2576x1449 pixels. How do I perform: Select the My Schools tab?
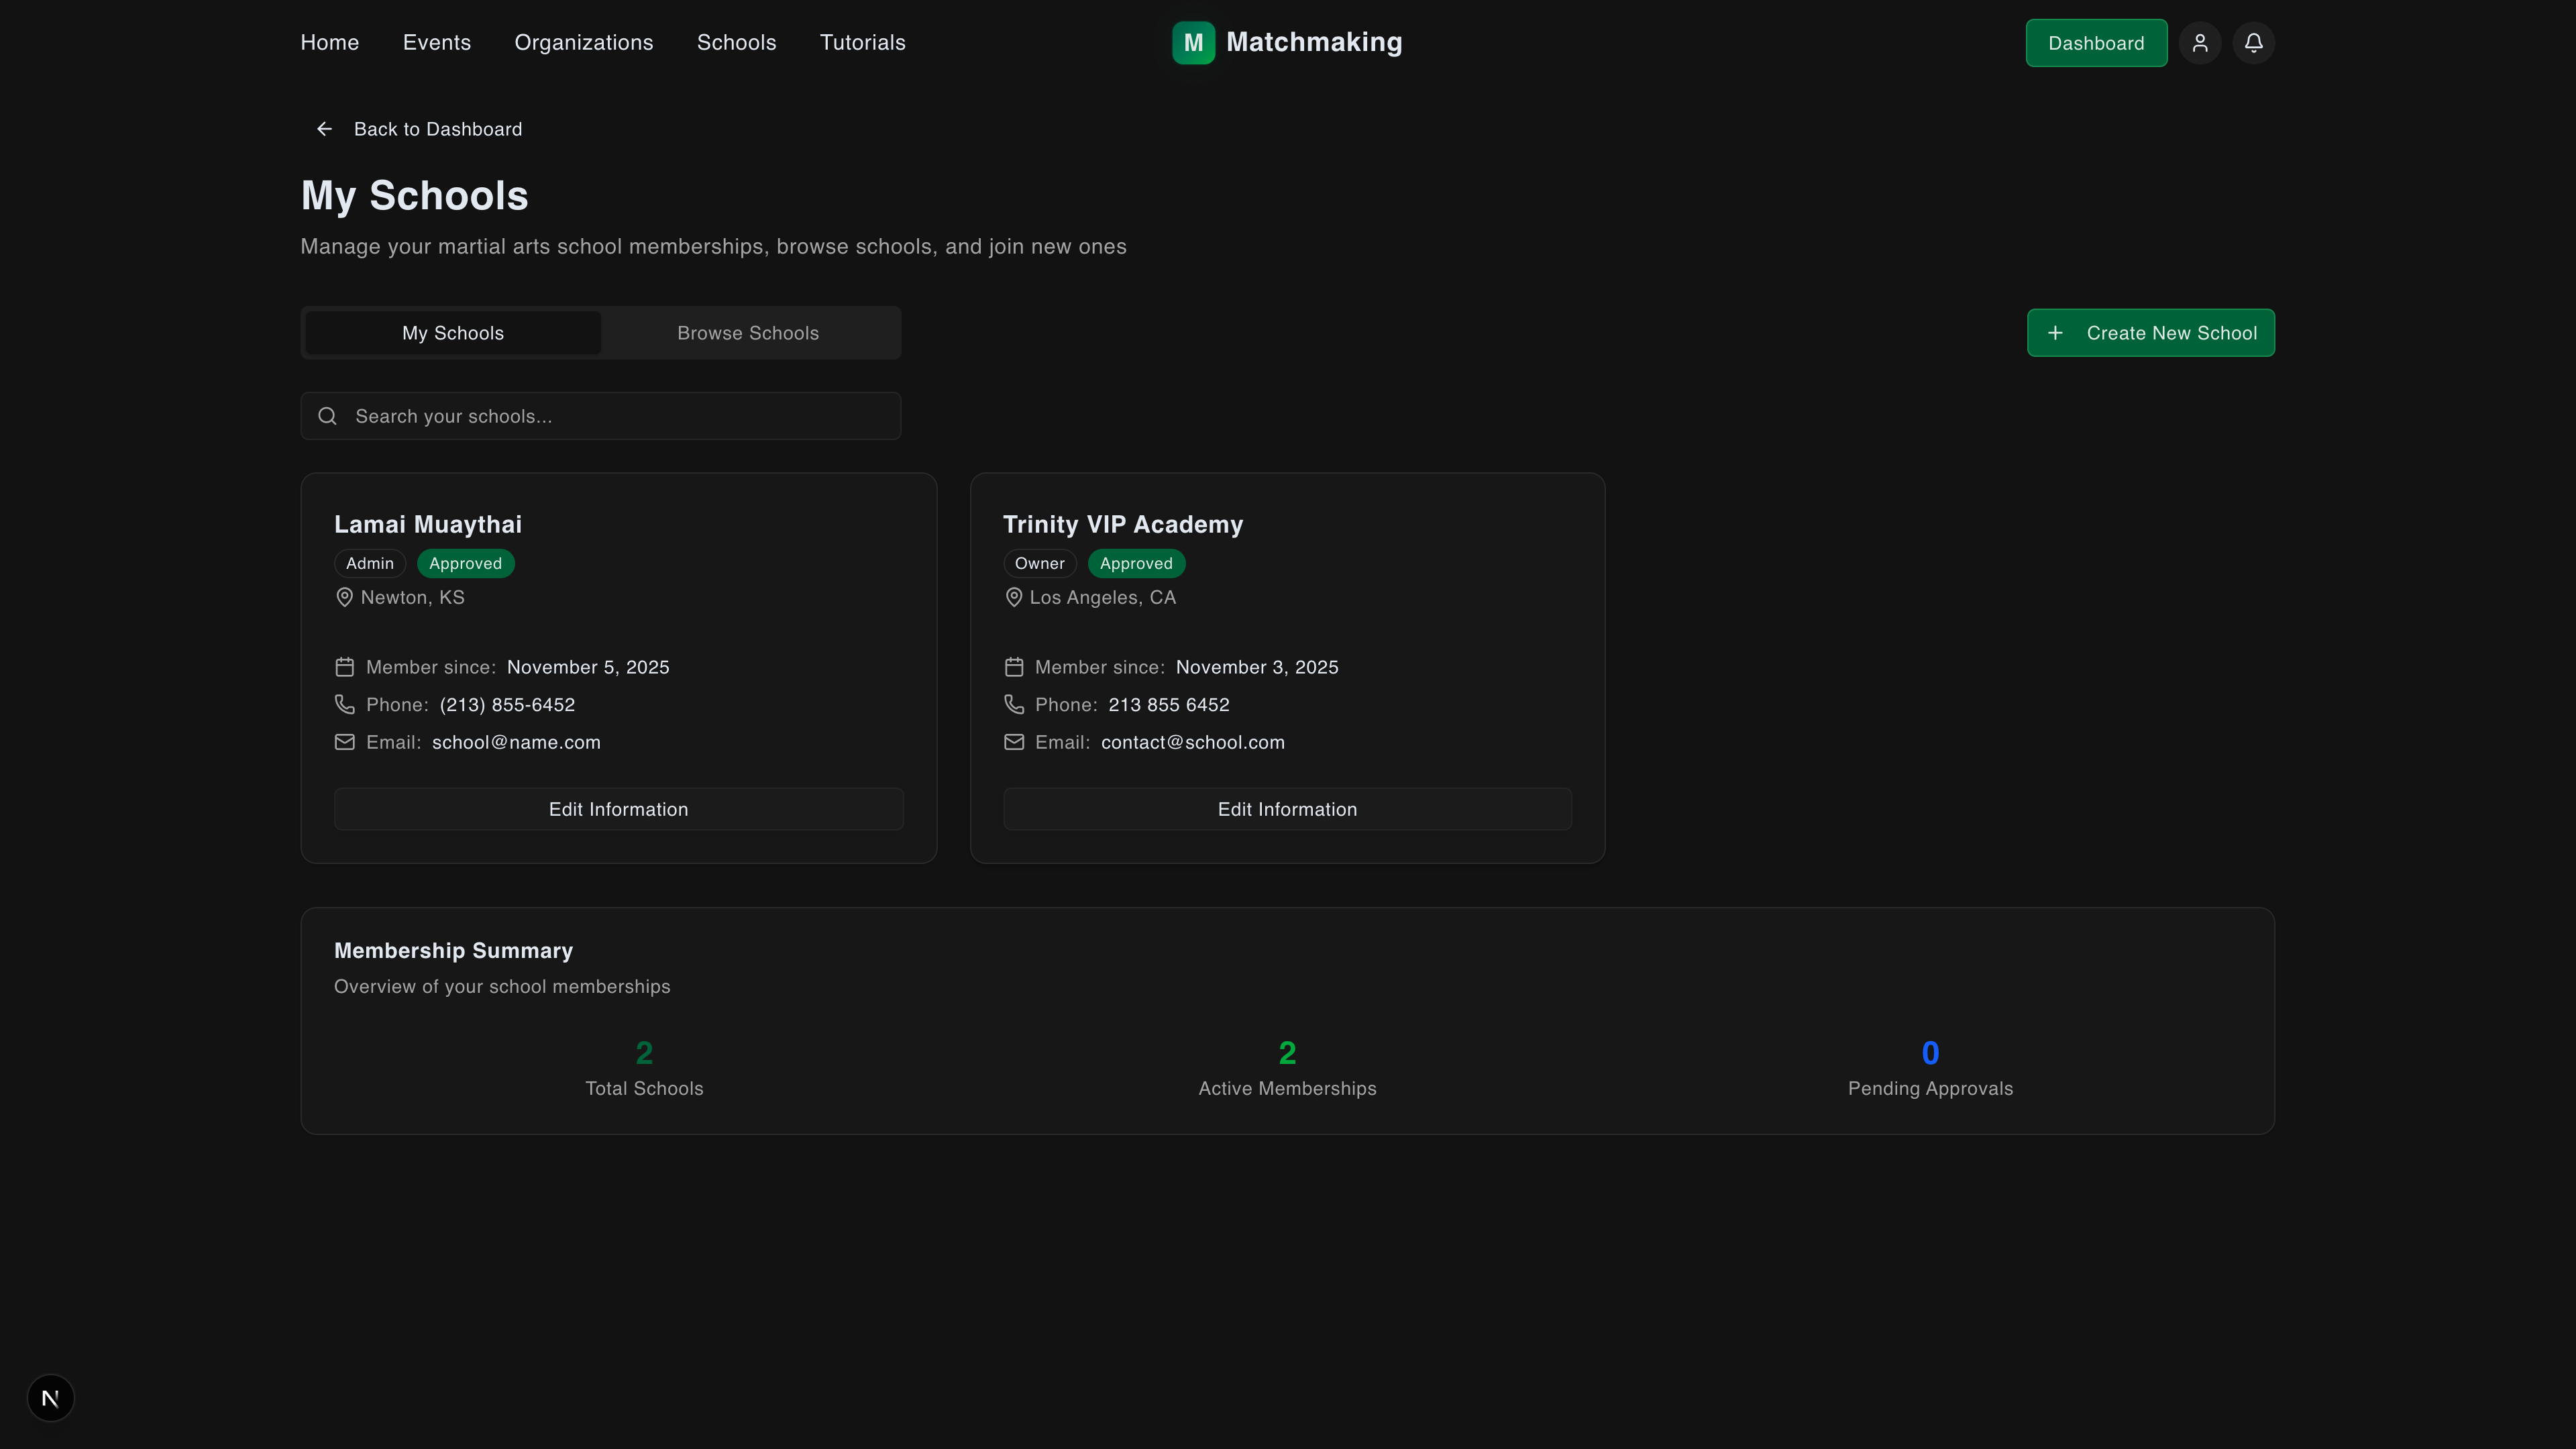pyautogui.click(x=453, y=333)
